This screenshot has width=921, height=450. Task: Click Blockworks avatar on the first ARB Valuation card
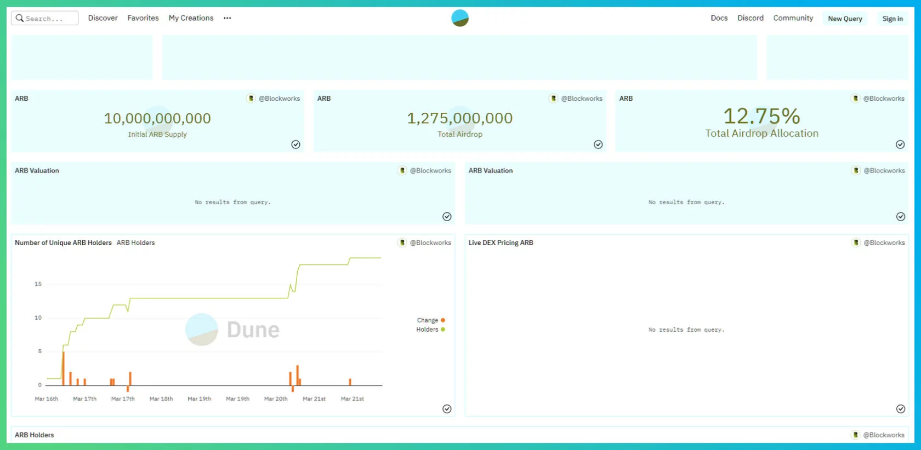click(402, 171)
